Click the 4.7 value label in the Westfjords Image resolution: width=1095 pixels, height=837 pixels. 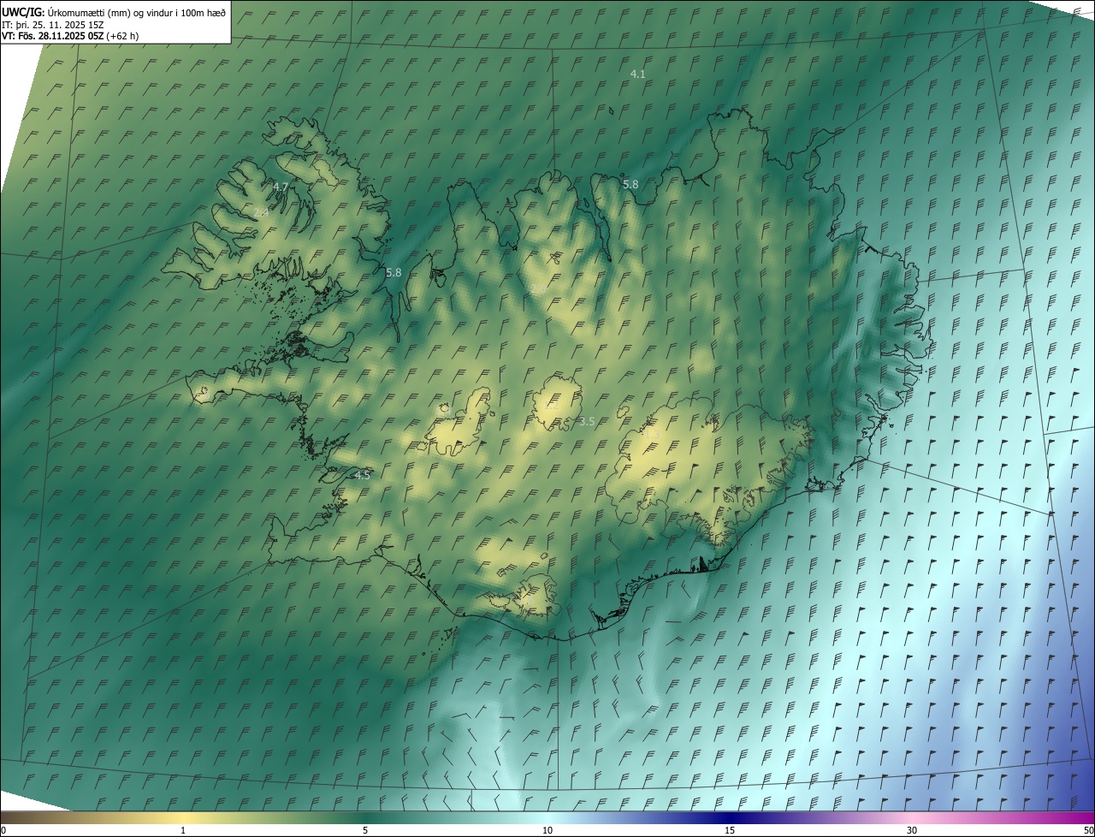281,187
